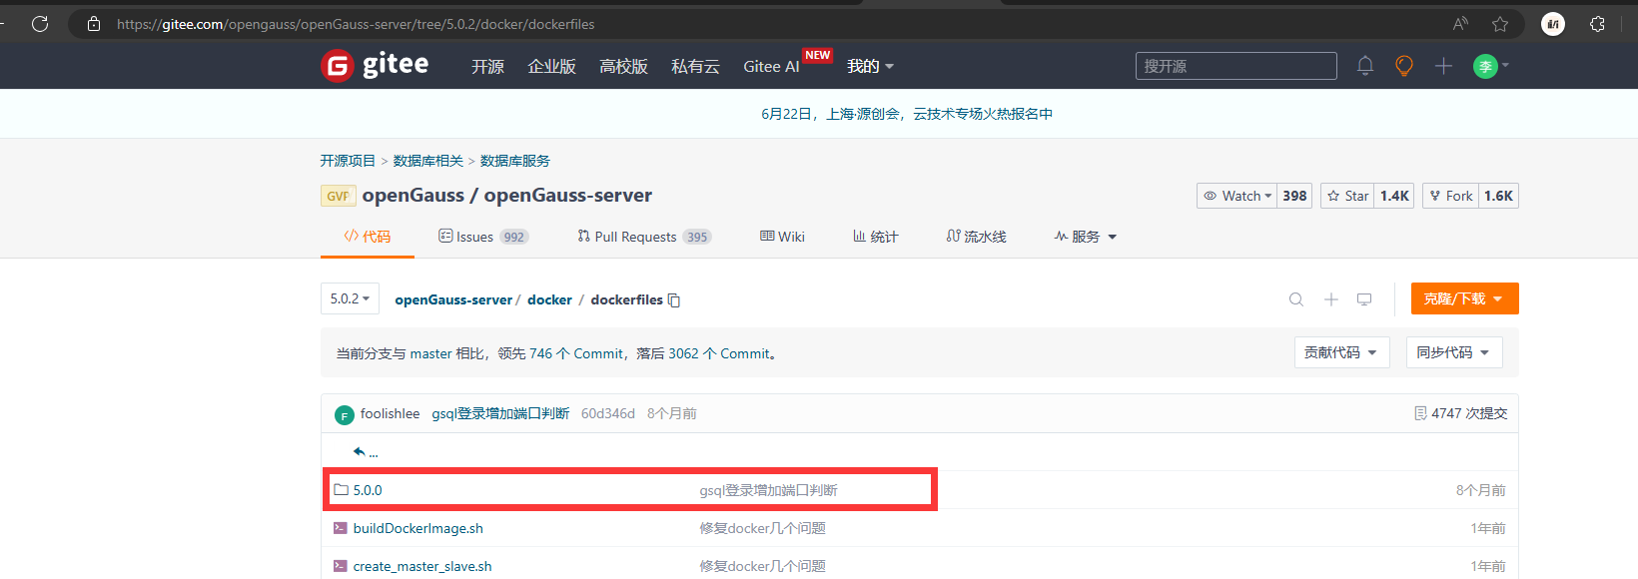Screen dimensions: 1638x579
Task: Expand the 同步代码 dropdown
Action: [1454, 352]
